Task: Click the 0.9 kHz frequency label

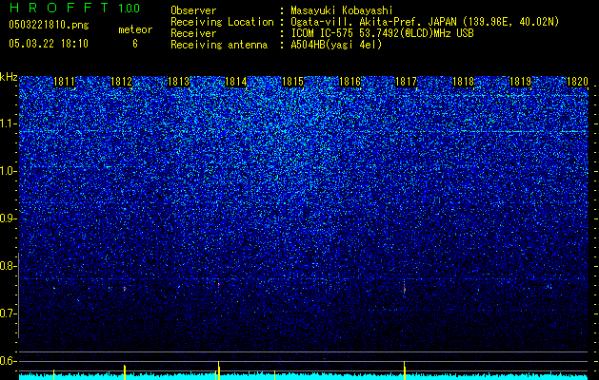Action: [9, 218]
